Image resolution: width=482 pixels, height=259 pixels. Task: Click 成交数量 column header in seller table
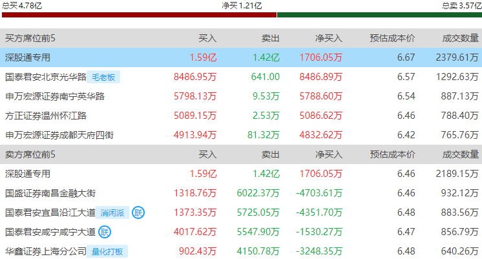[461, 154]
